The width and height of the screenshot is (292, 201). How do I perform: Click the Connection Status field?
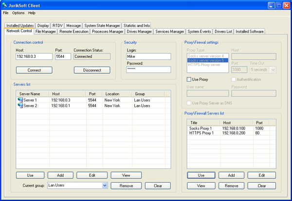[92, 56]
